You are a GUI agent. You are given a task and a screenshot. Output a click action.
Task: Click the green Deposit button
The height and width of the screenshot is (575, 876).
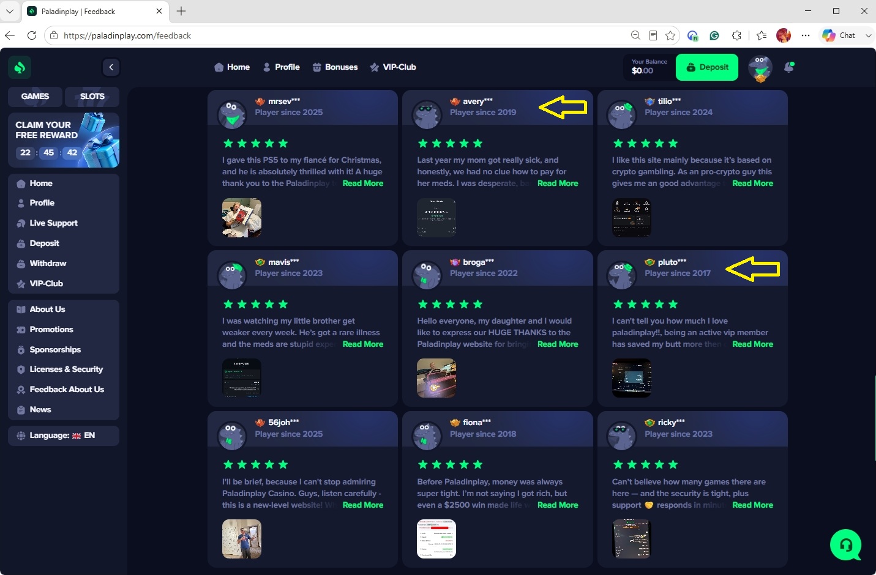pos(707,67)
